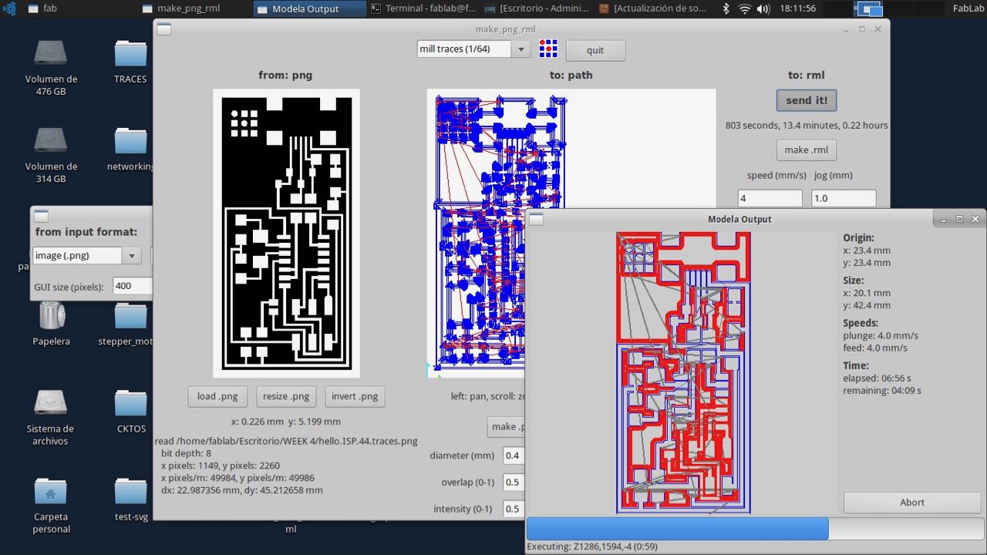Viewport: 987px width, 555px height.
Task: Abort the Modela milling job
Action: [x=912, y=502]
